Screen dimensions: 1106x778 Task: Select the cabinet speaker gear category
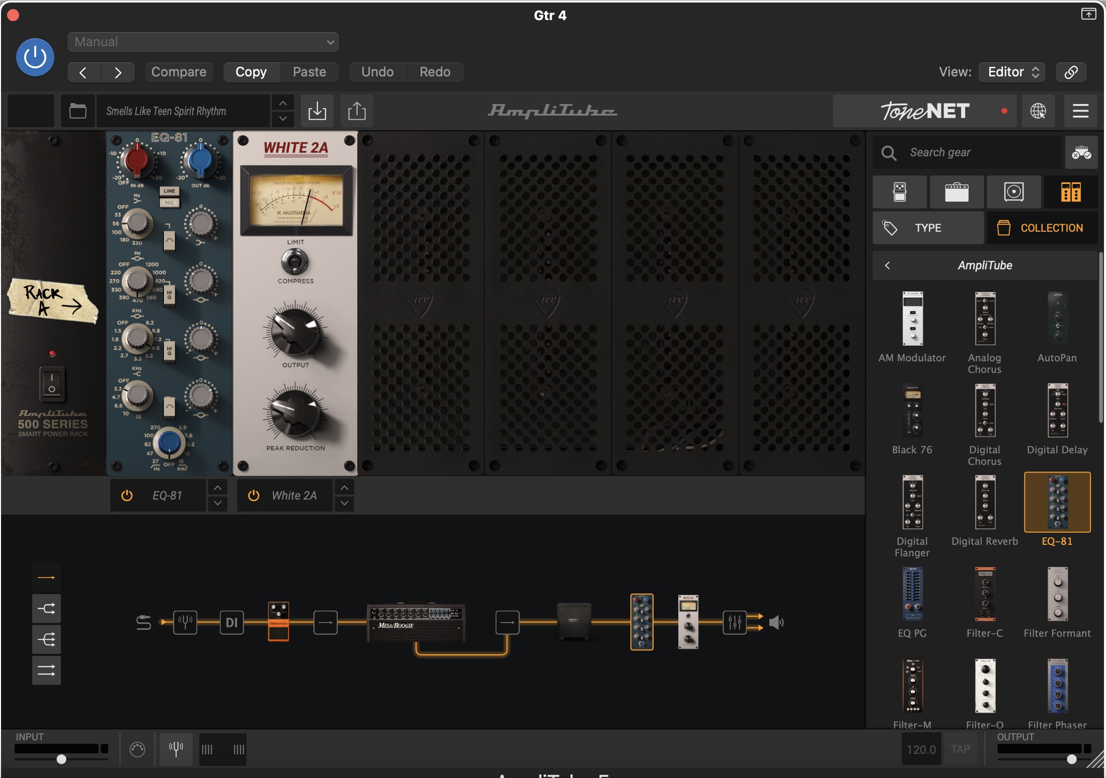[x=1013, y=192]
